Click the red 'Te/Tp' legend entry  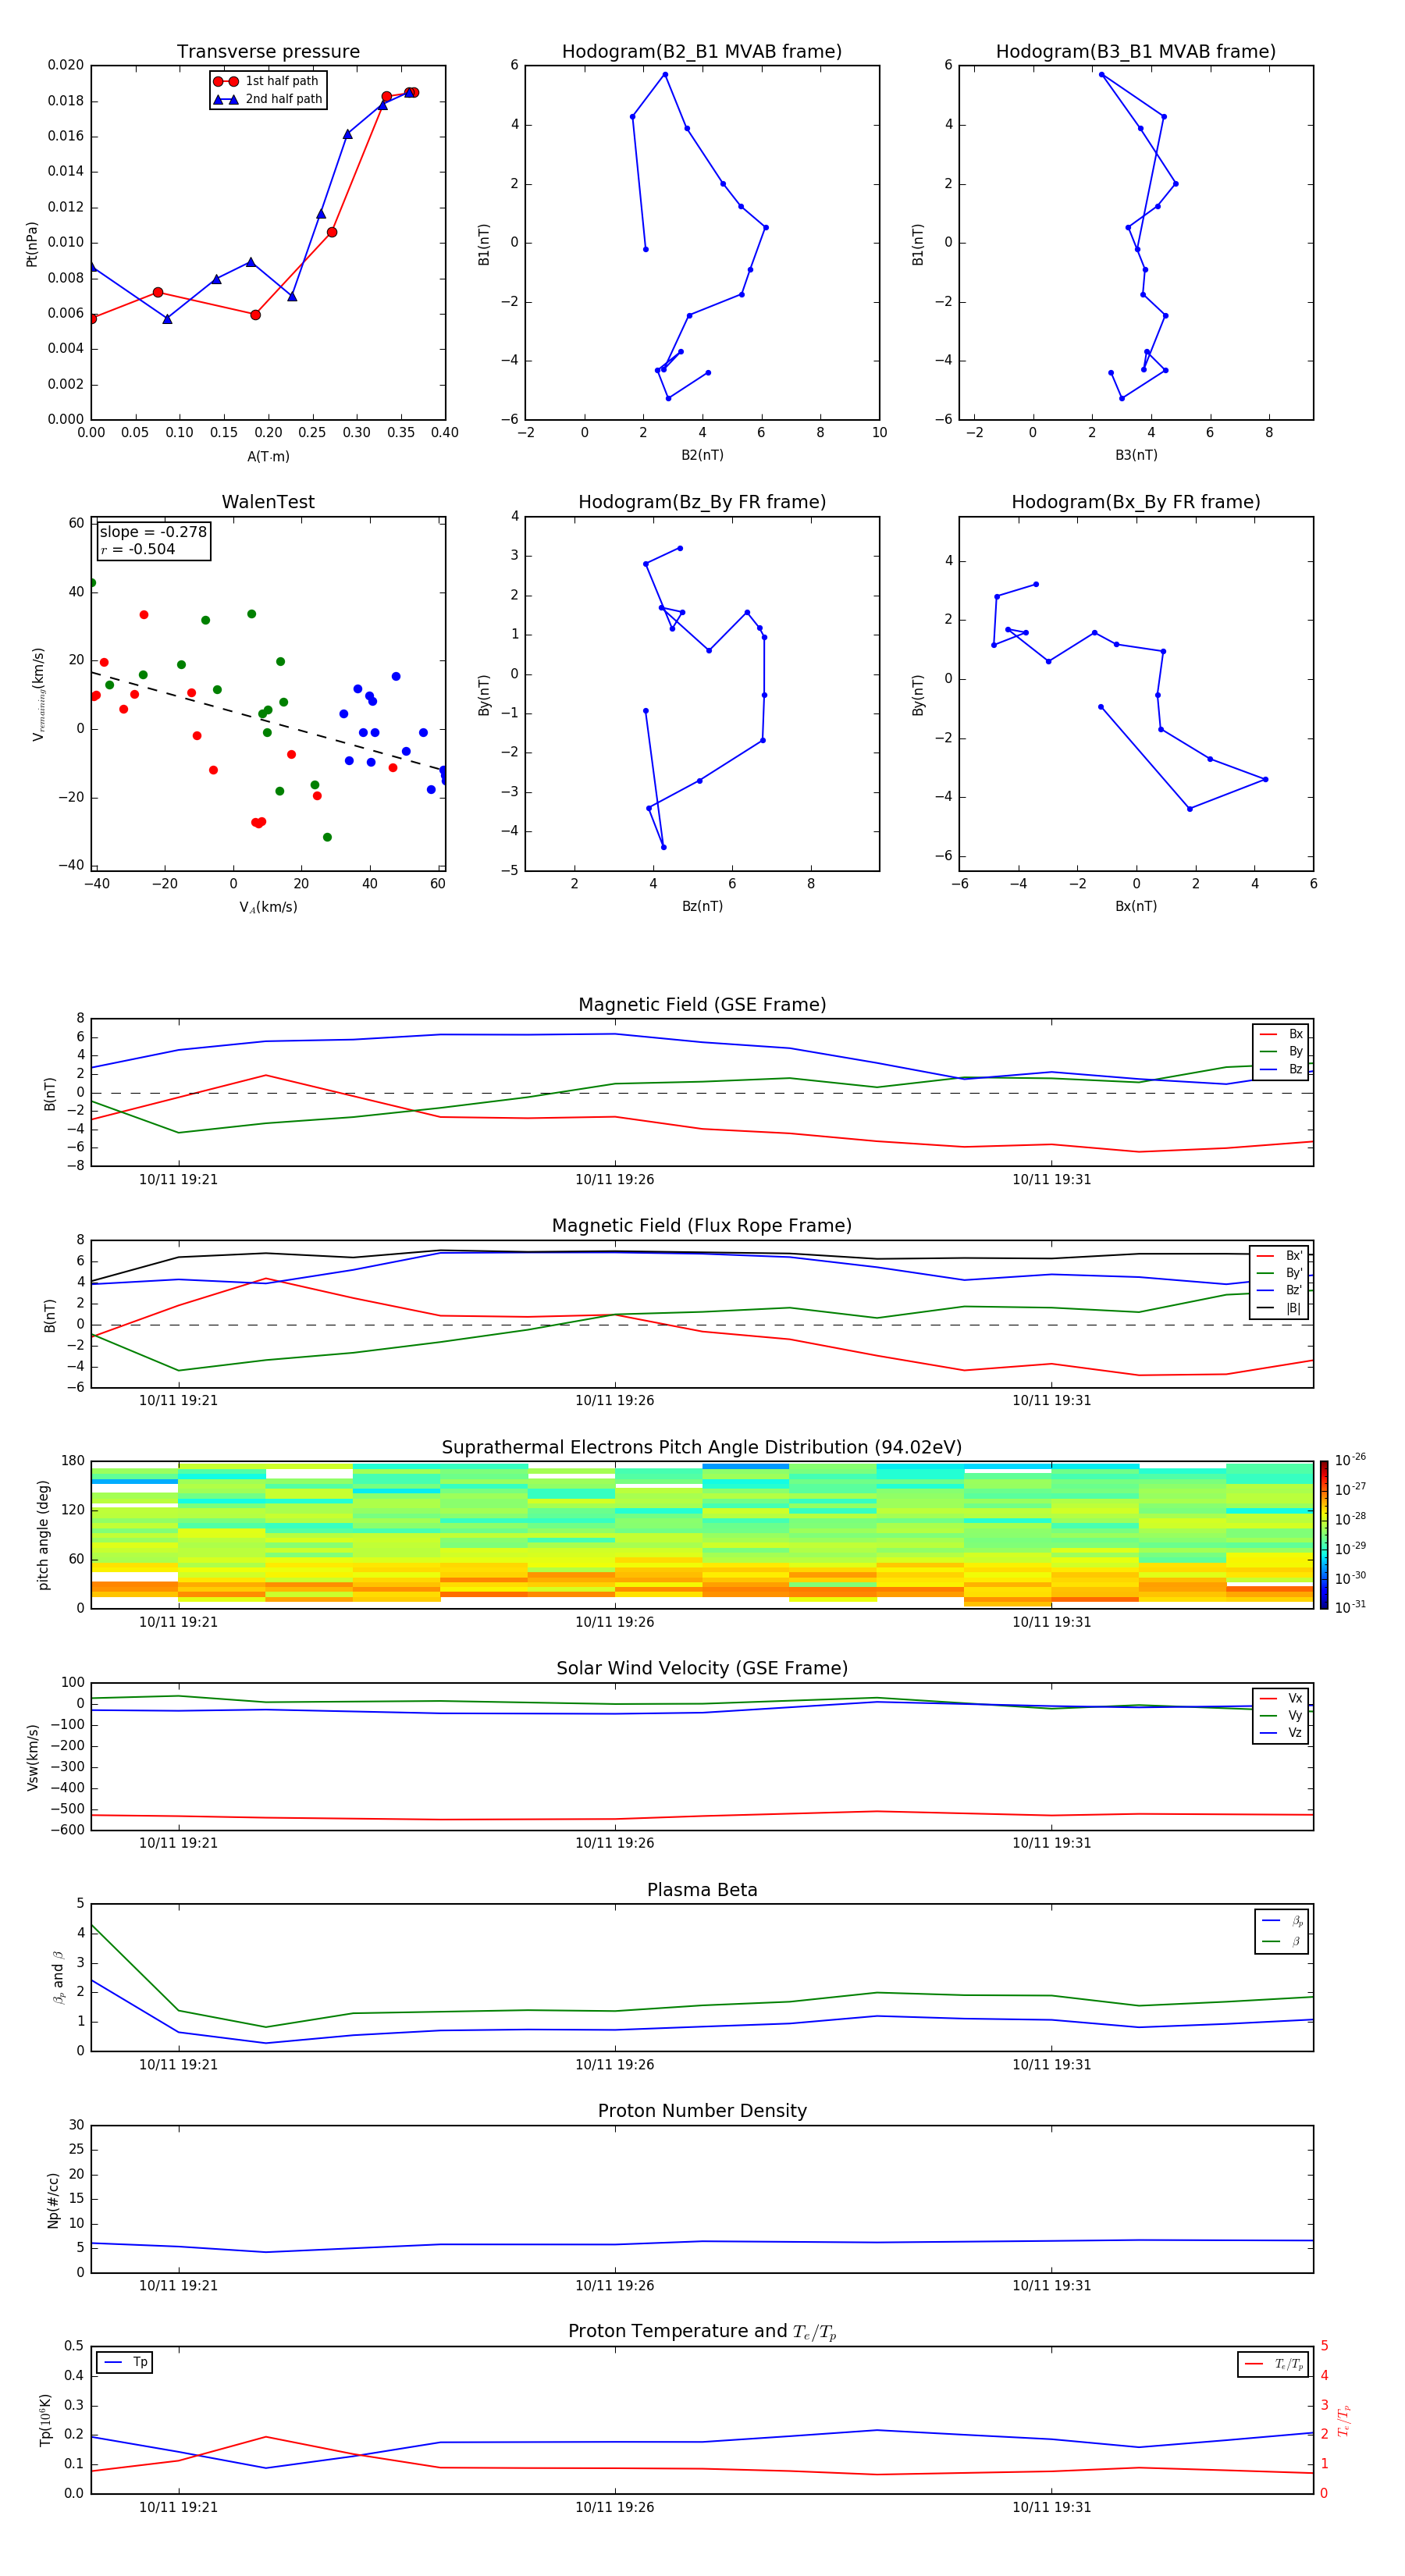click(1273, 2364)
